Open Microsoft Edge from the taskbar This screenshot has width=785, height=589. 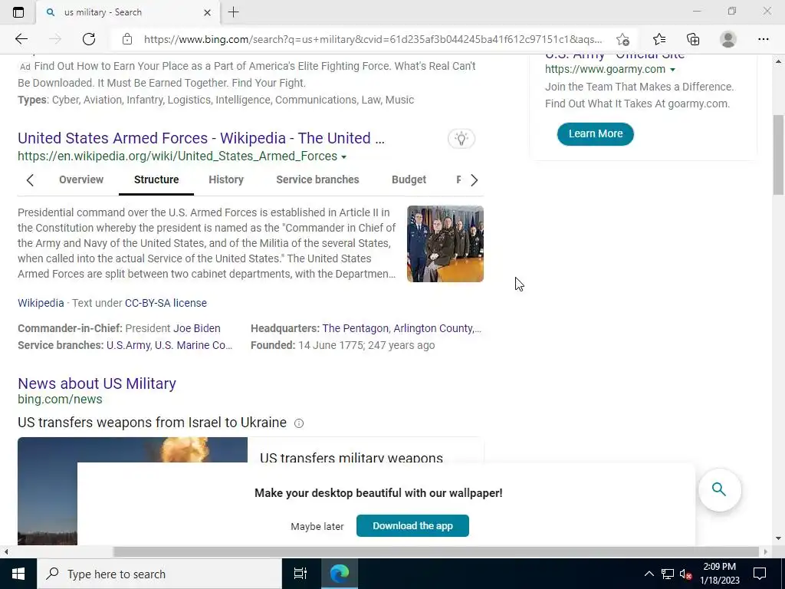(340, 574)
